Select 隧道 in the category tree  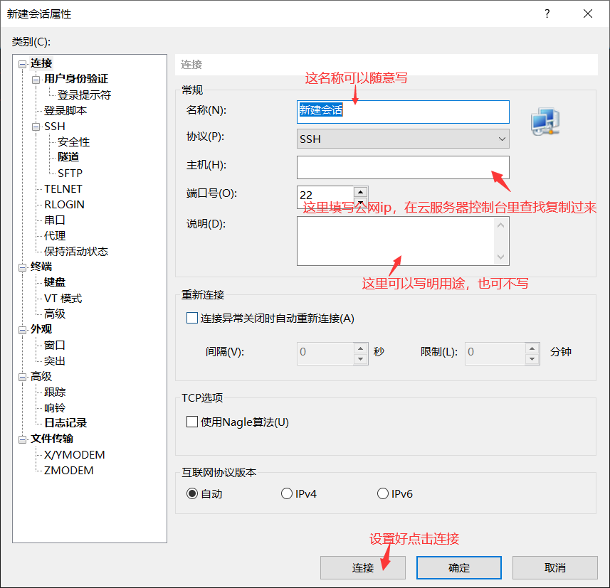click(68, 157)
